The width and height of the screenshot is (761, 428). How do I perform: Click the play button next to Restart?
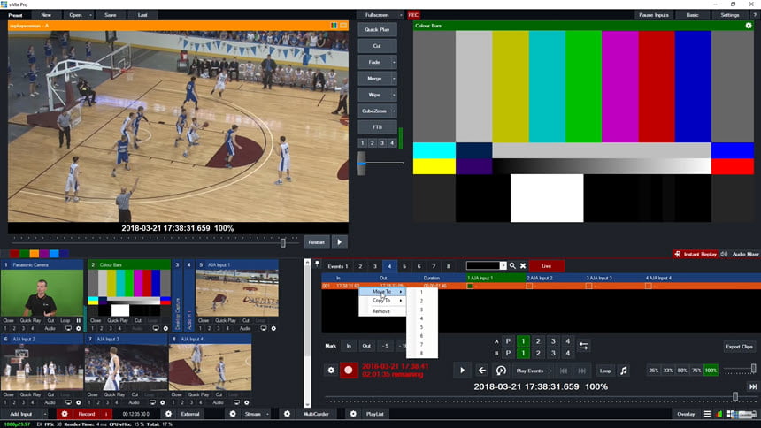click(x=339, y=242)
